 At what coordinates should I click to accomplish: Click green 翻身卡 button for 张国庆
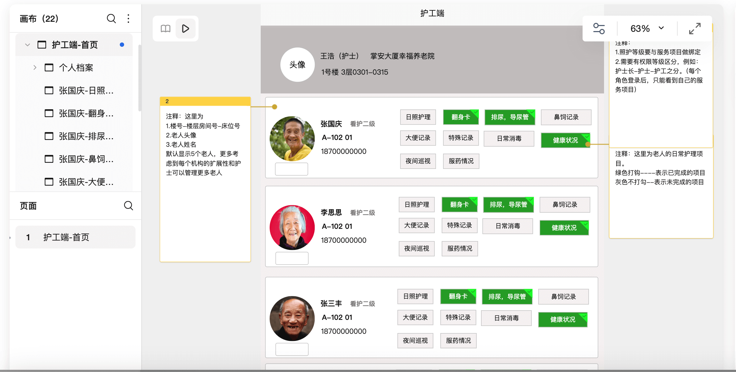click(x=461, y=117)
